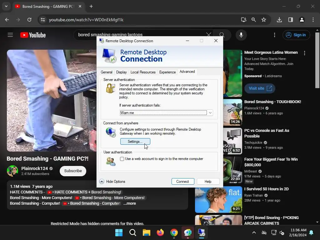Open Firefox from taskbar
Screen dimensions: 320x240
point(160,232)
